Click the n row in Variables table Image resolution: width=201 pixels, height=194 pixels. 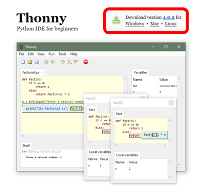click(x=155, y=92)
